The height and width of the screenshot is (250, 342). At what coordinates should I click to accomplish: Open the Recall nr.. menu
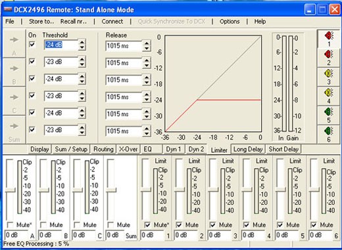coord(74,22)
